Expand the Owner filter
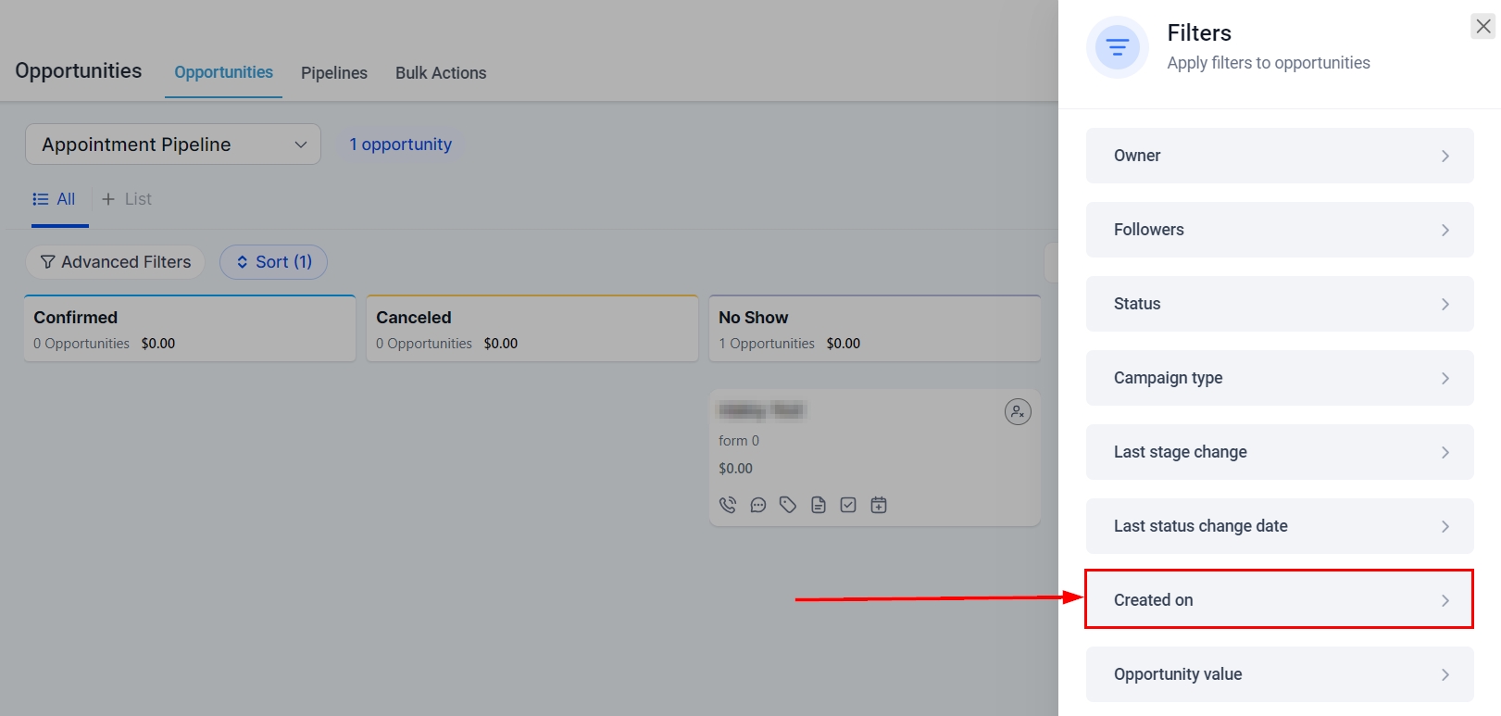Image resolution: width=1501 pixels, height=716 pixels. point(1279,156)
